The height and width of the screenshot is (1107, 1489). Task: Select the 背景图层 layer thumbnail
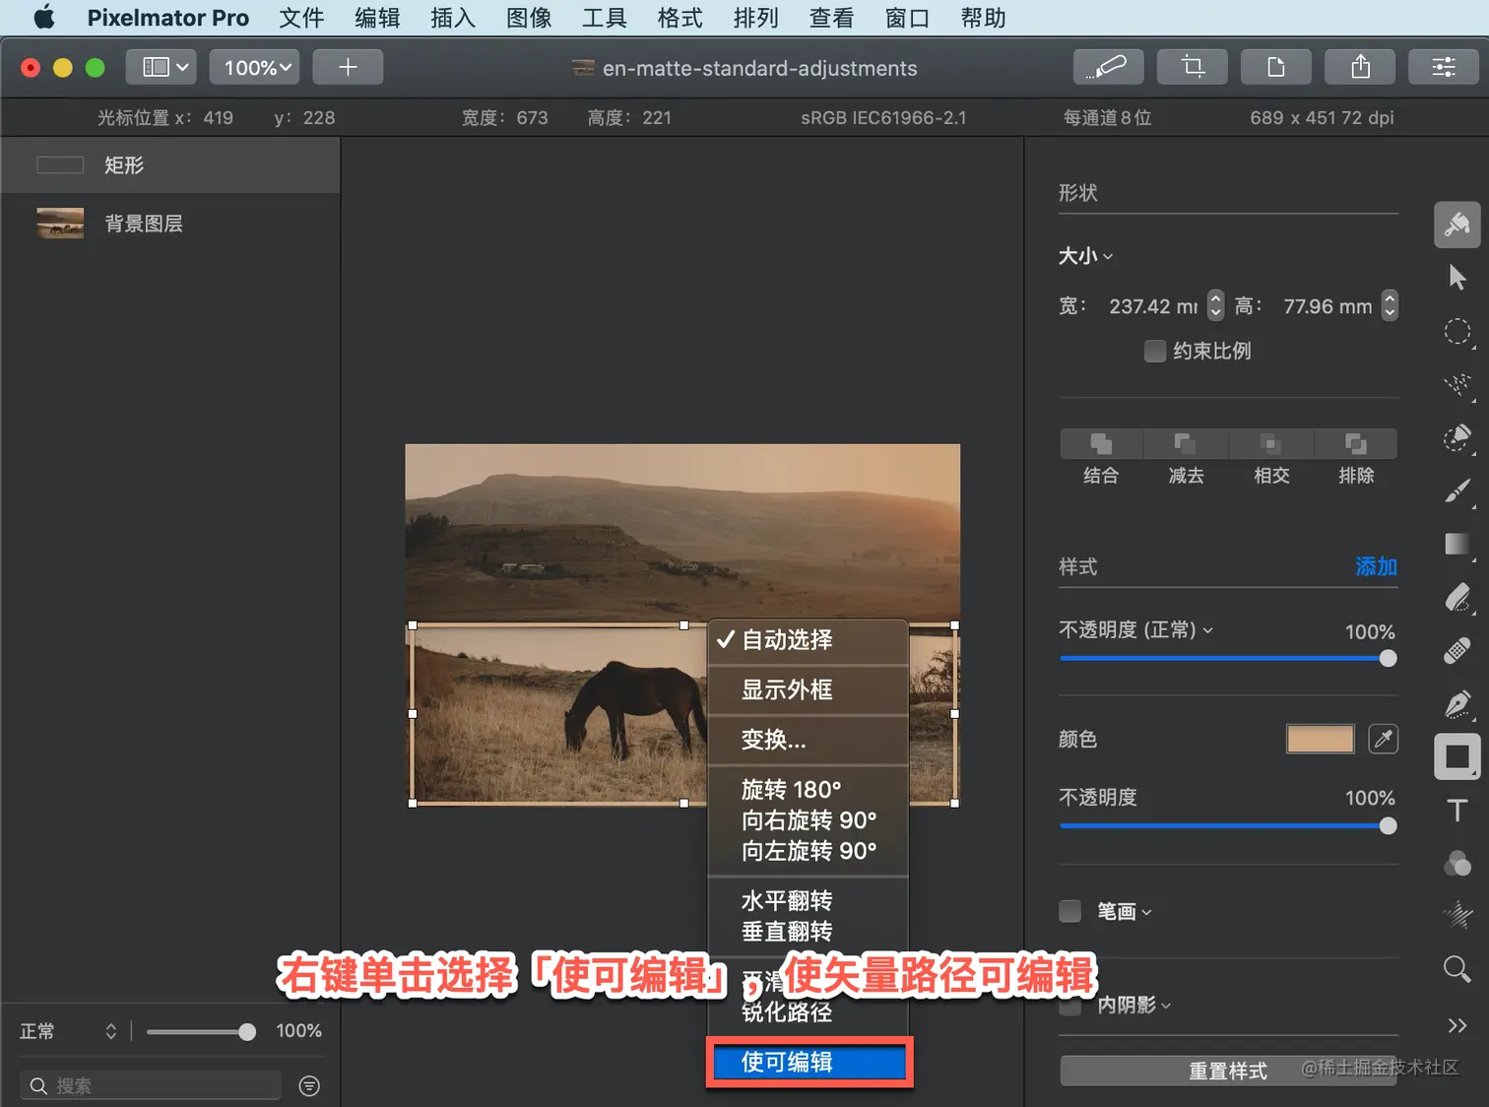coord(60,224)
